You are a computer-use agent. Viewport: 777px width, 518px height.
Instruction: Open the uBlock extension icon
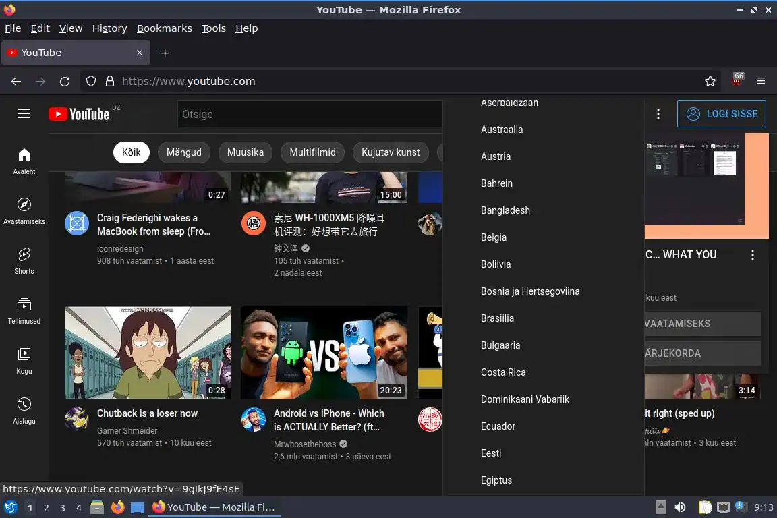coord(737,80)
